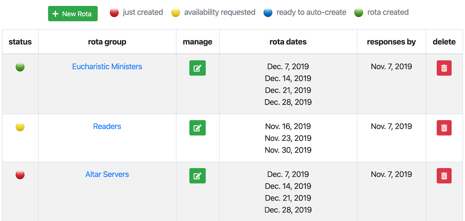Click red status dot for Altar Servers

click(x=20, y=175)
